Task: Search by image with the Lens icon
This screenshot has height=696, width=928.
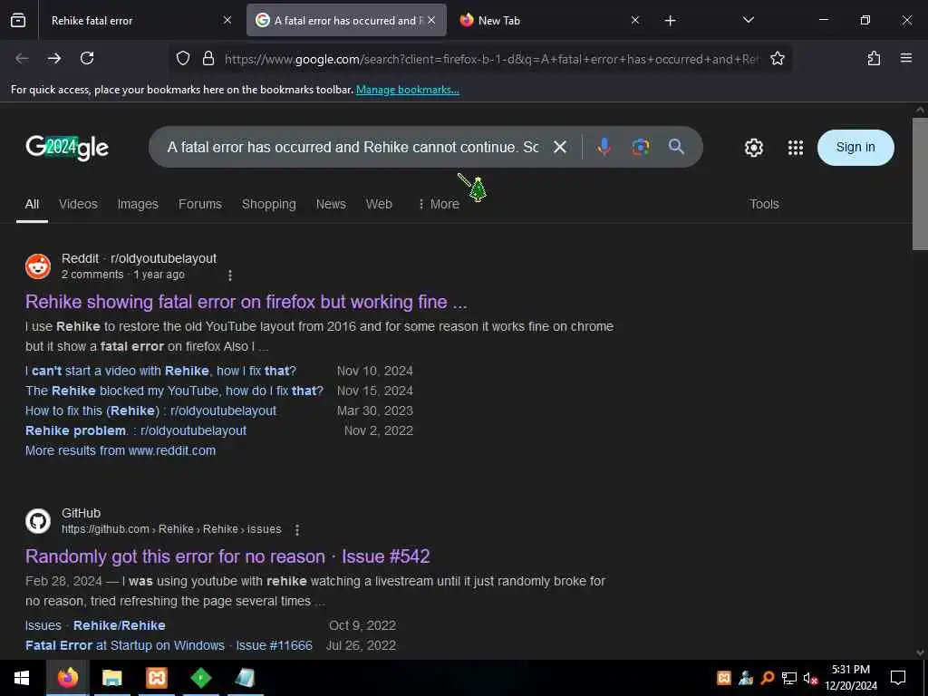Action: tap(641, 147)
